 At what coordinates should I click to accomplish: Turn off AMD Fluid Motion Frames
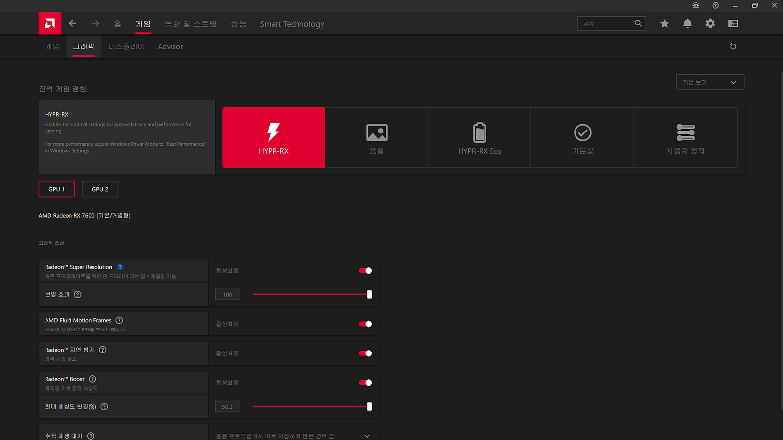tap(365, 324)
